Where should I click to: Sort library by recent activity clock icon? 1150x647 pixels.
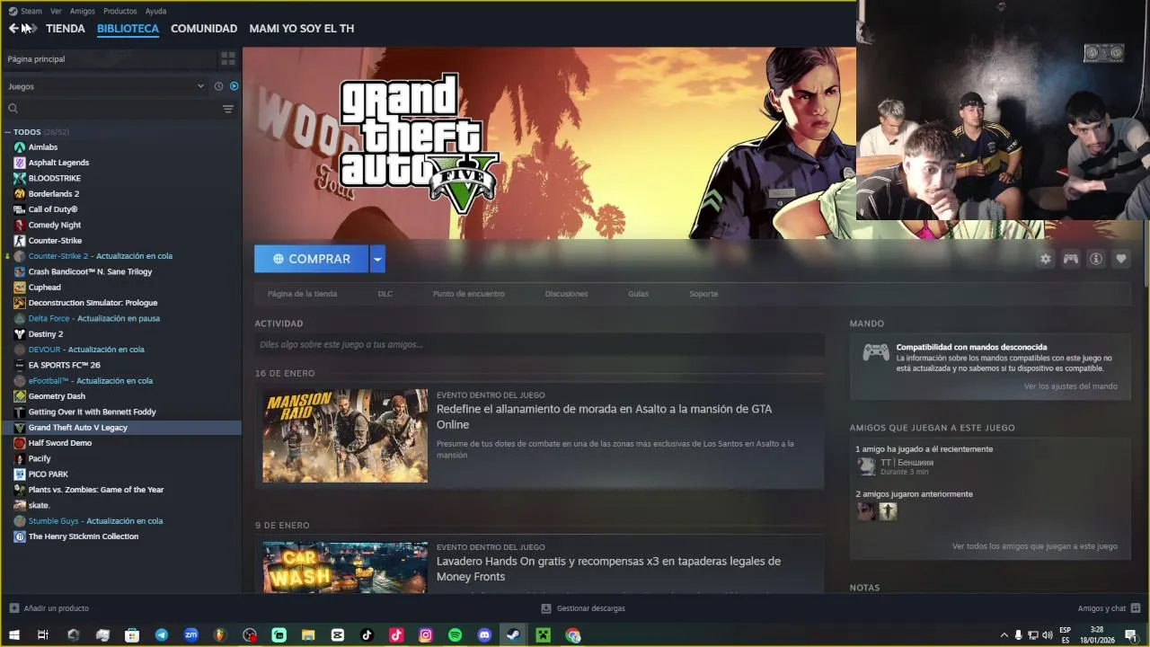(218, 86)
